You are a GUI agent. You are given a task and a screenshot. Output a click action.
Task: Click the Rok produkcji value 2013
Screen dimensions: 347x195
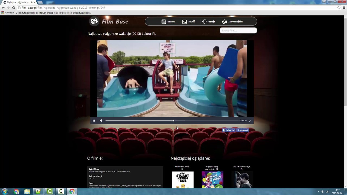[91, 178]
